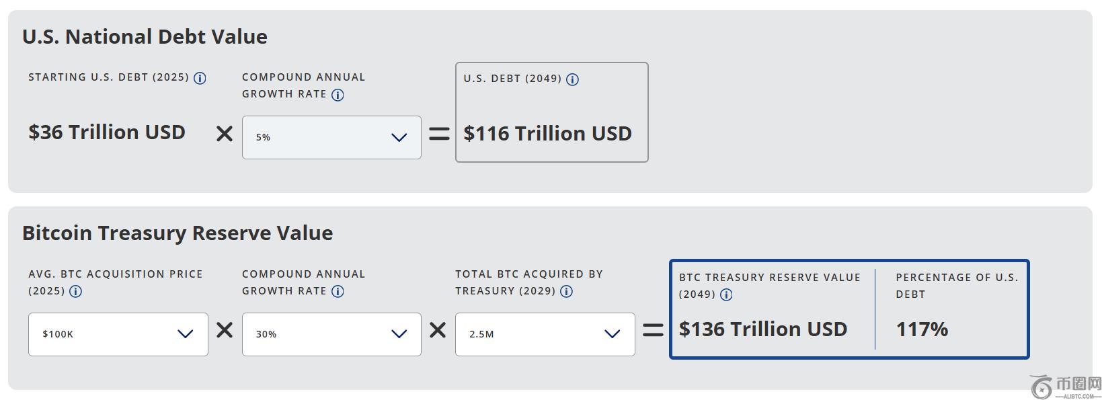Viewport: 1102px width, 400px height.
Task: Show info for BTC Treasury Reserve Value (2049)
Action: (726, 294)
